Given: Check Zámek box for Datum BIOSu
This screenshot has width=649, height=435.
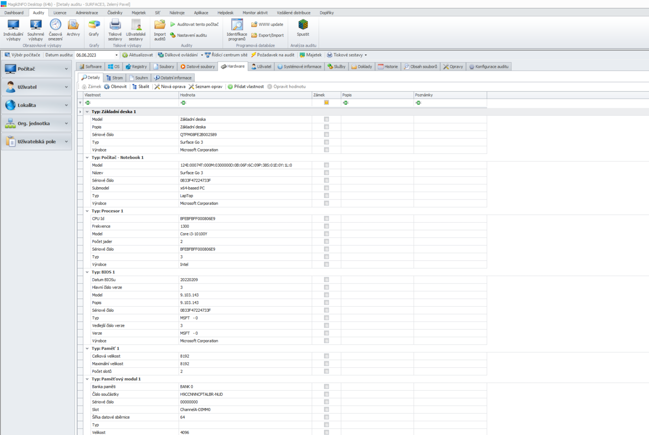Looking at the screenshot, I should [x=327, y=280].
